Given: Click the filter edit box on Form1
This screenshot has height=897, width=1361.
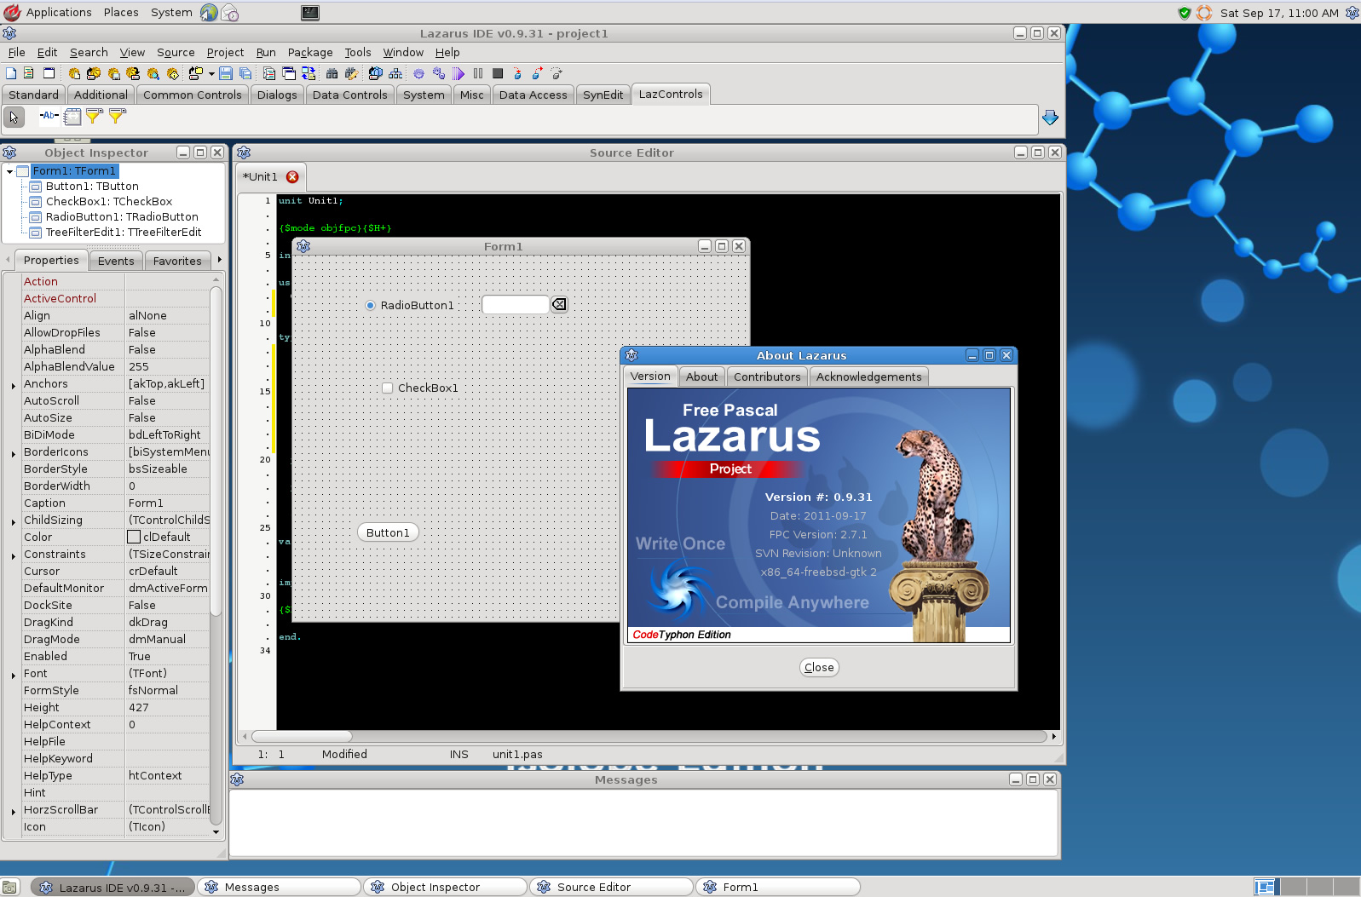Looking at the screenshot, I should point(516,304).
